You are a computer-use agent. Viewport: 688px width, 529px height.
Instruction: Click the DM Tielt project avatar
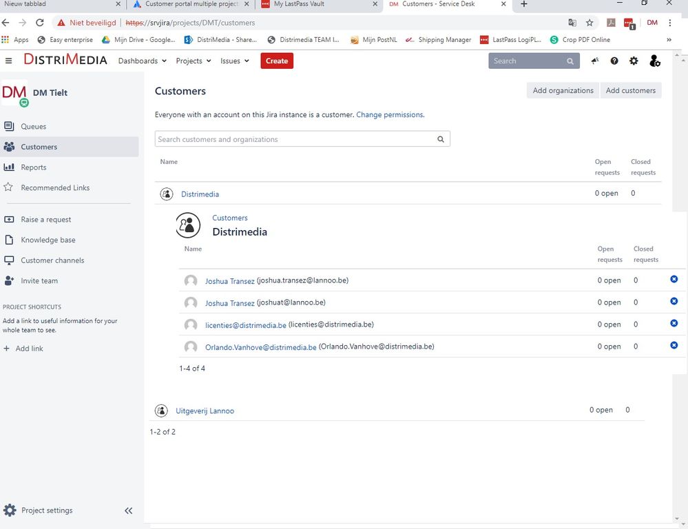(14, 92)
